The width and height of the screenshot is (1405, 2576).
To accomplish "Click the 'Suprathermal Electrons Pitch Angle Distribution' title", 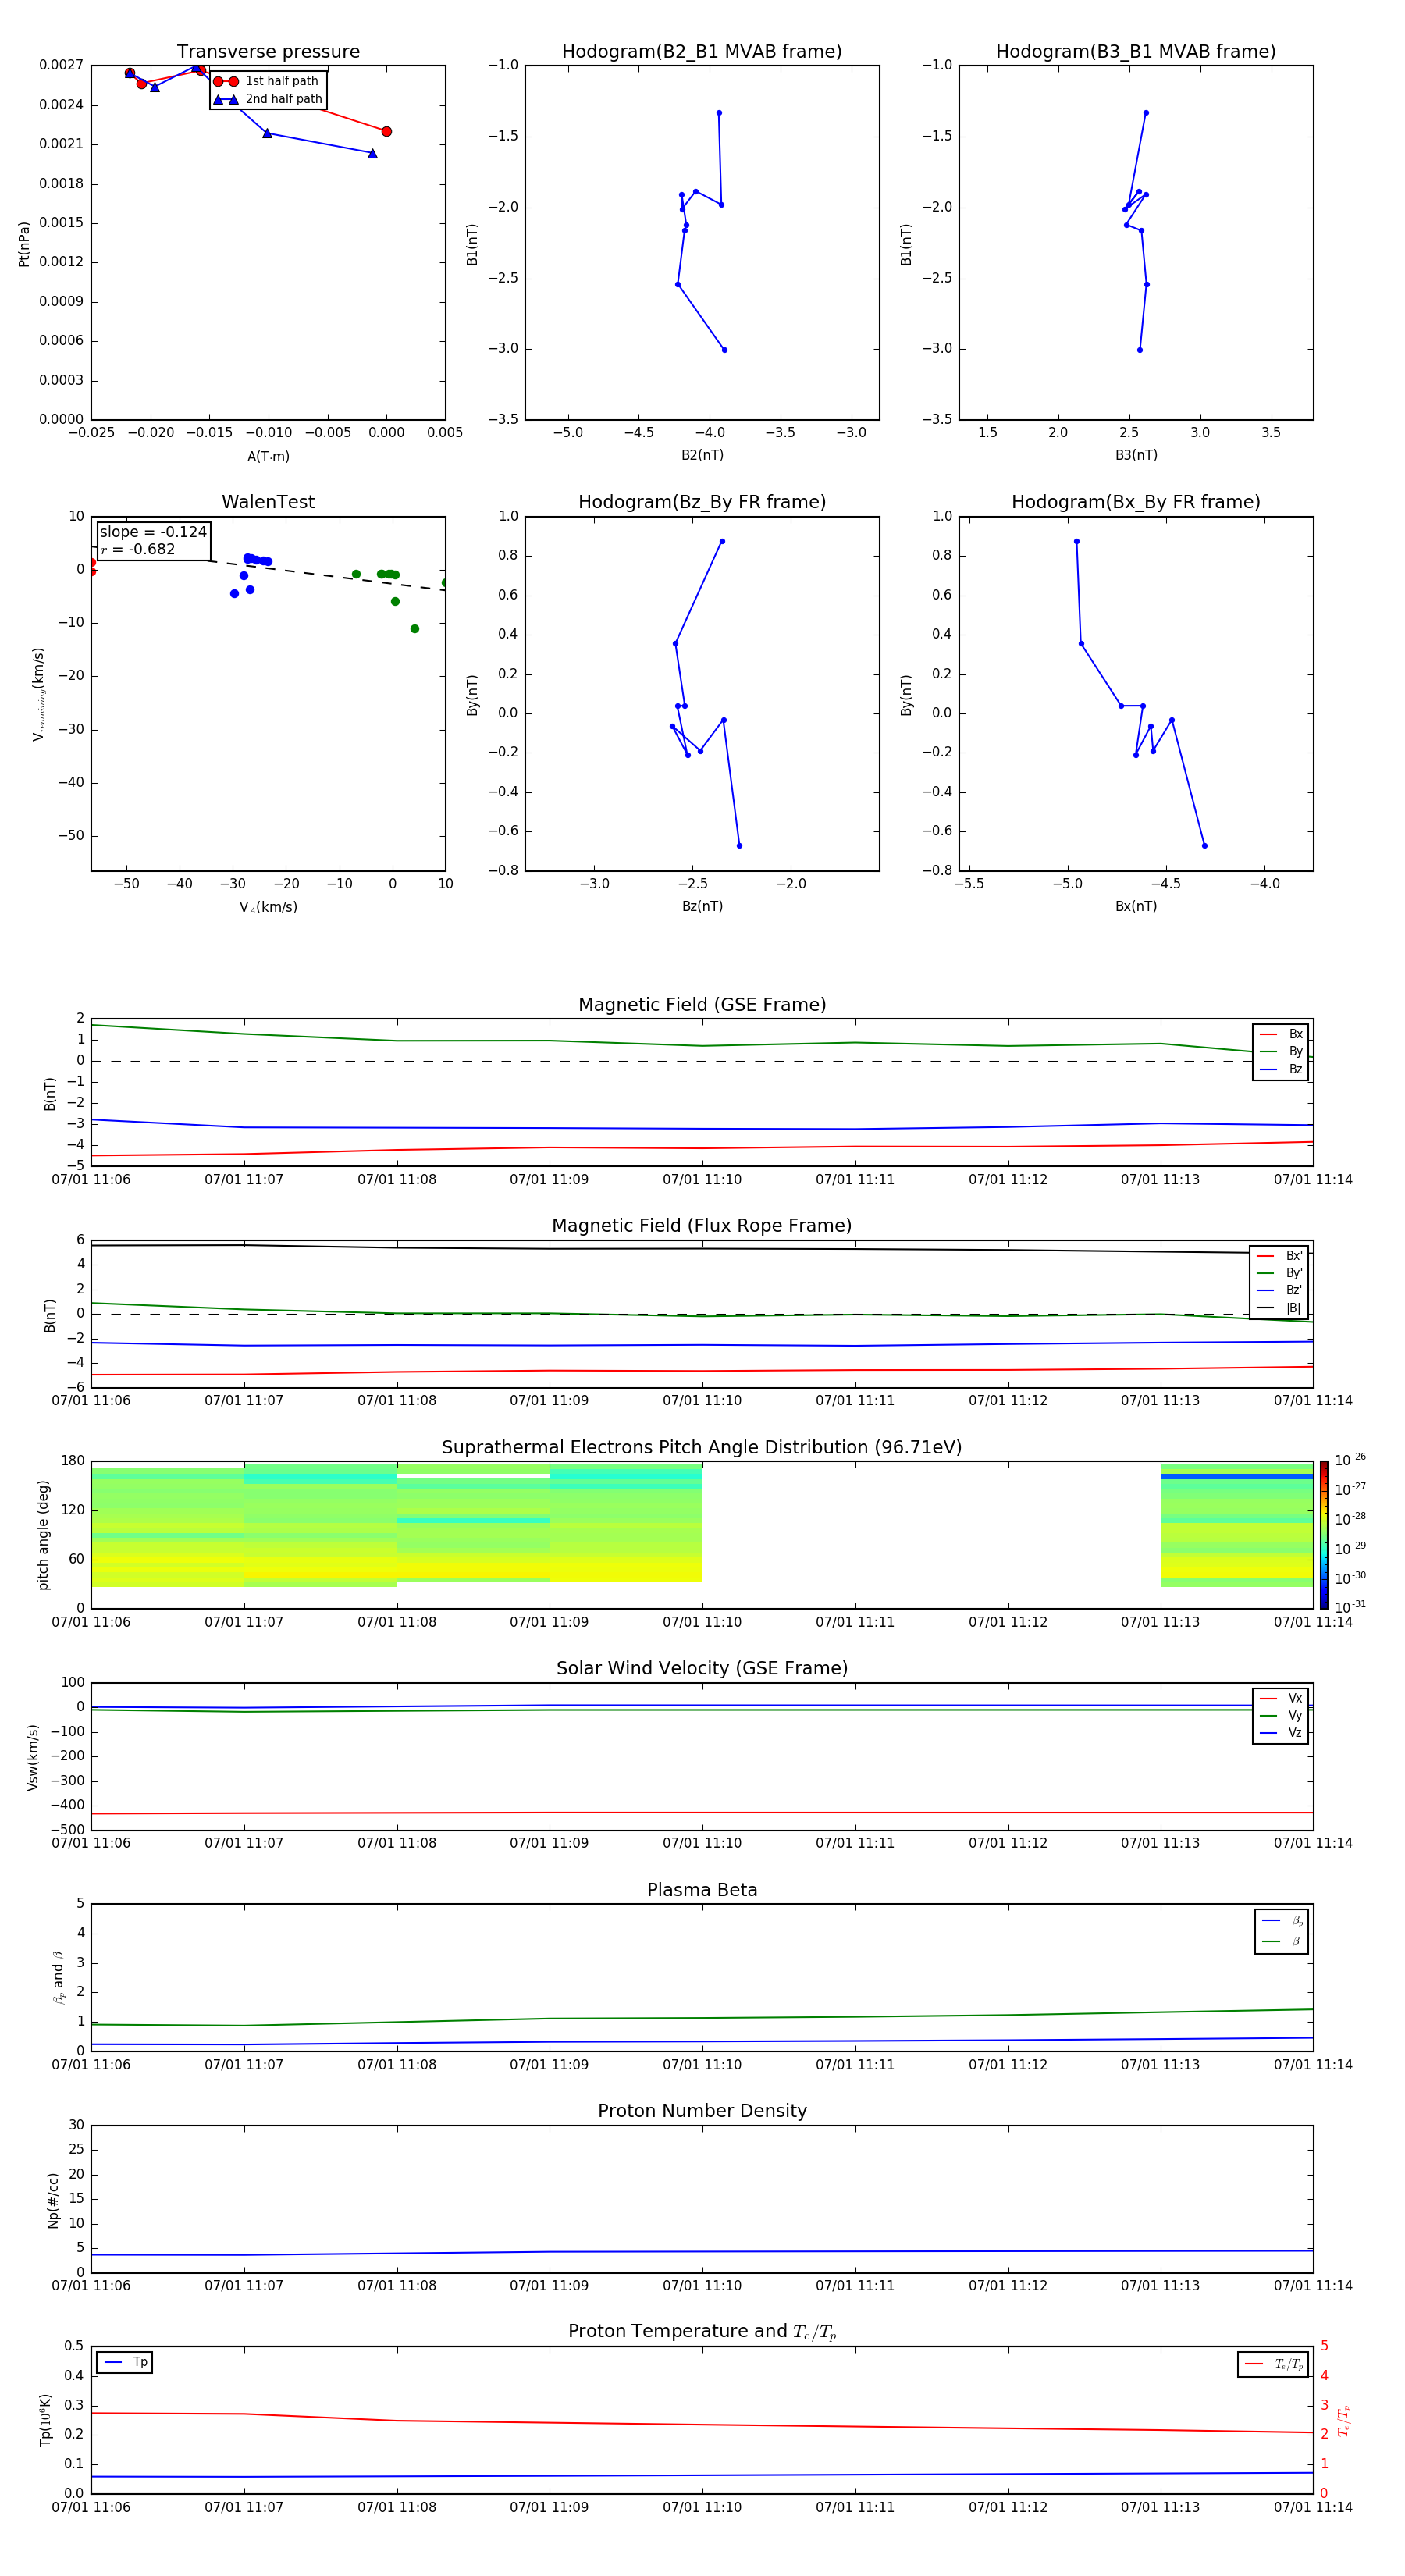I will [702, 1447].
